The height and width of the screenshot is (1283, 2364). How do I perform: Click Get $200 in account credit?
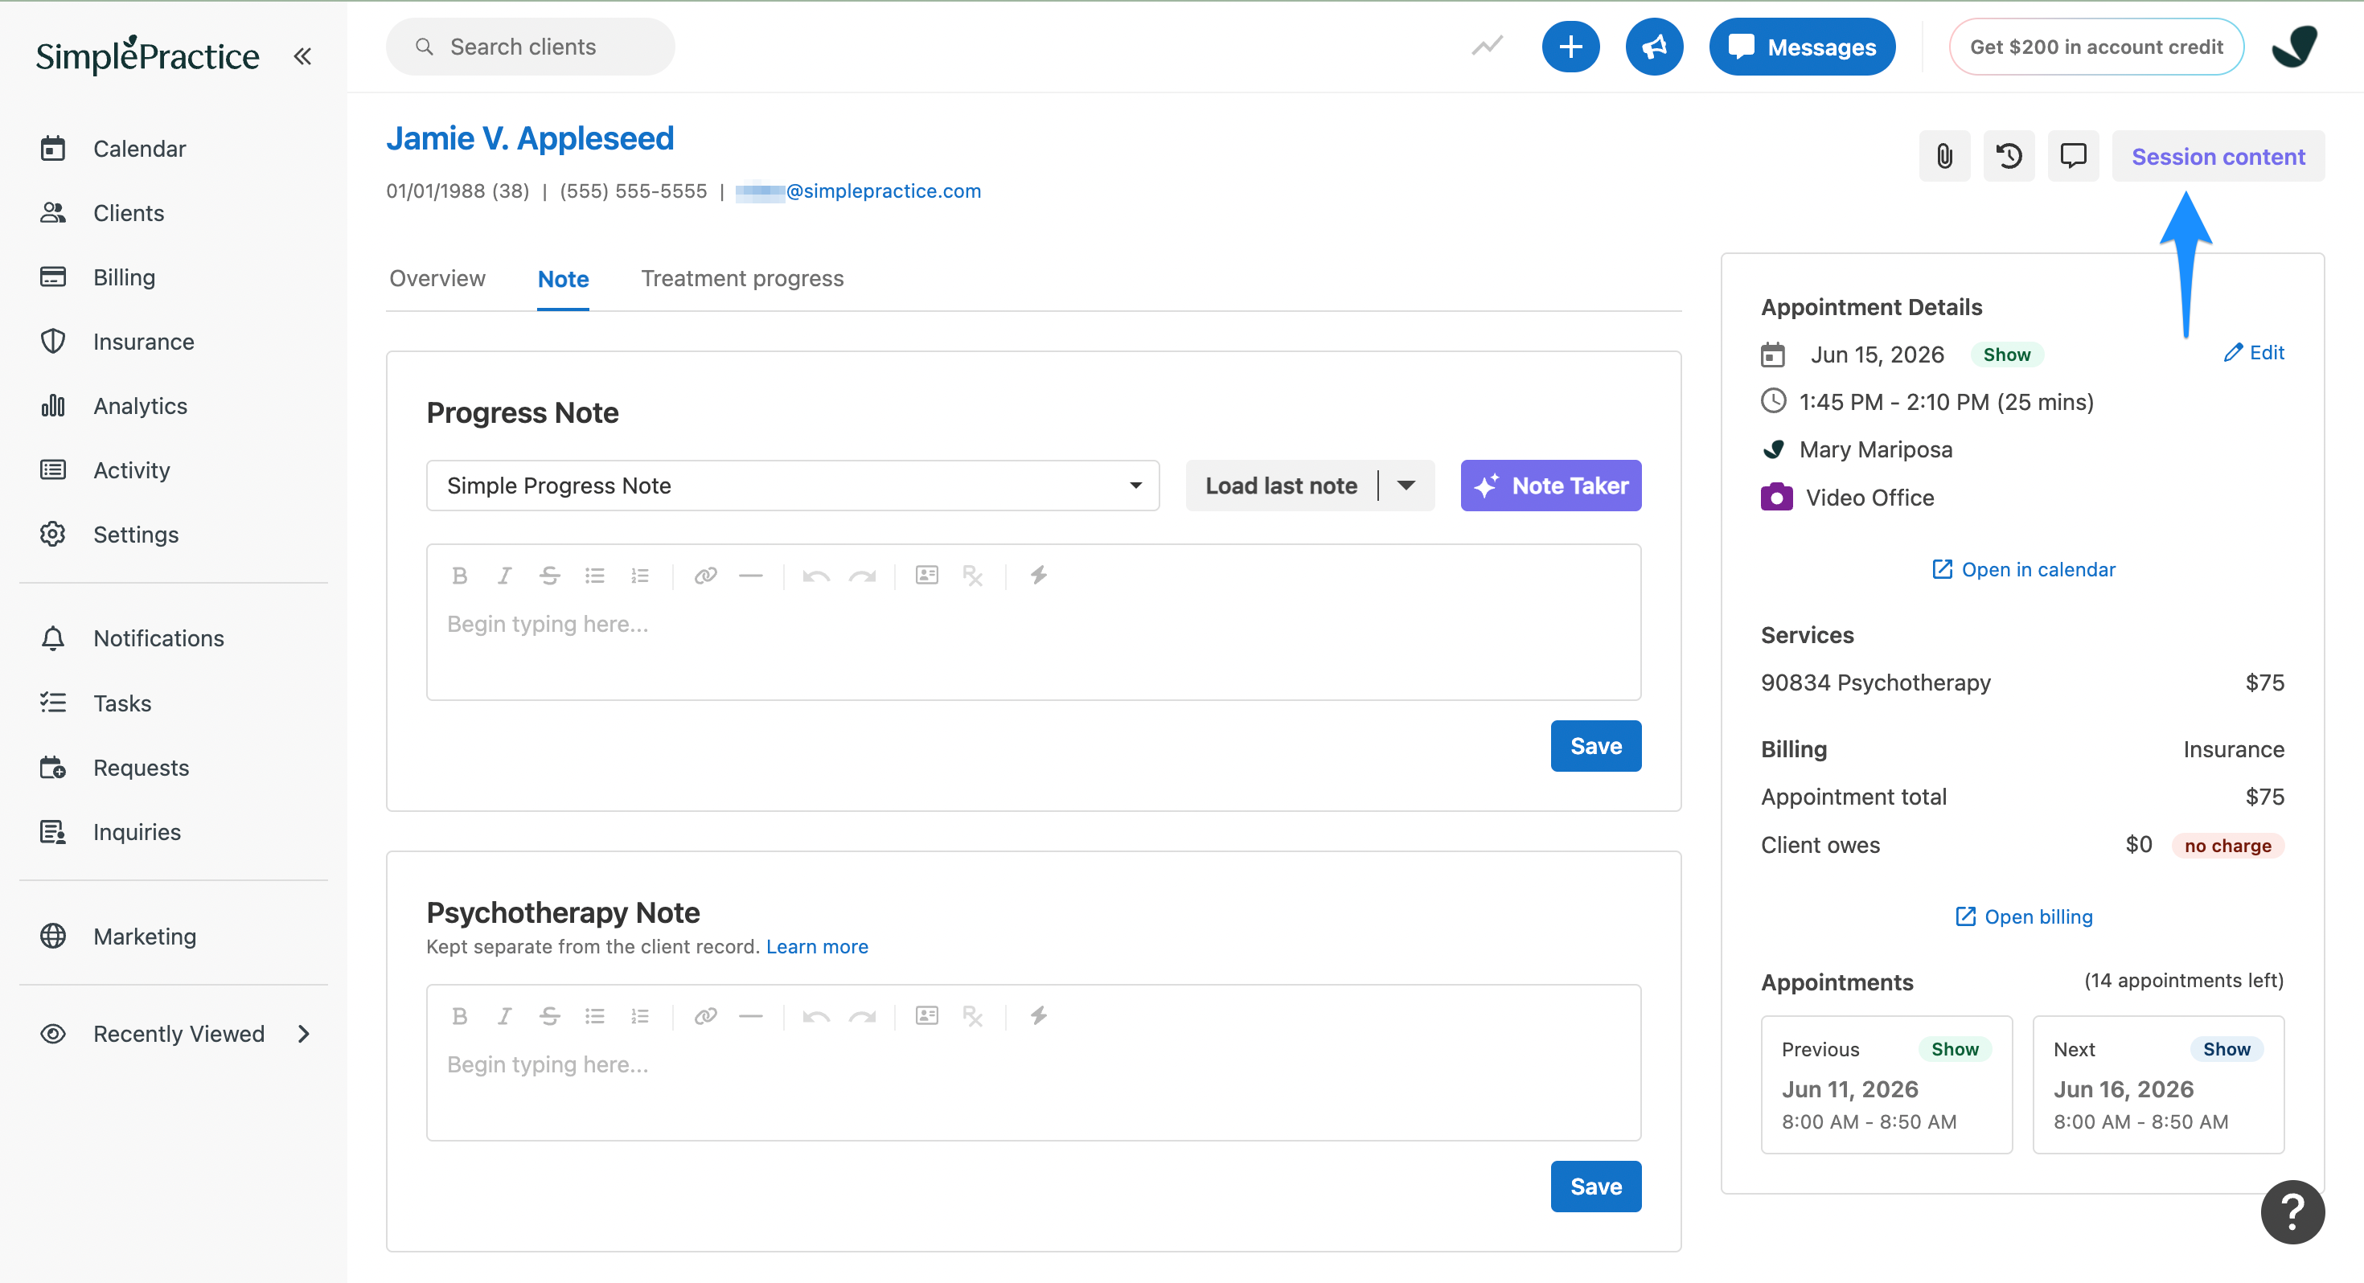coord(2096,47)
